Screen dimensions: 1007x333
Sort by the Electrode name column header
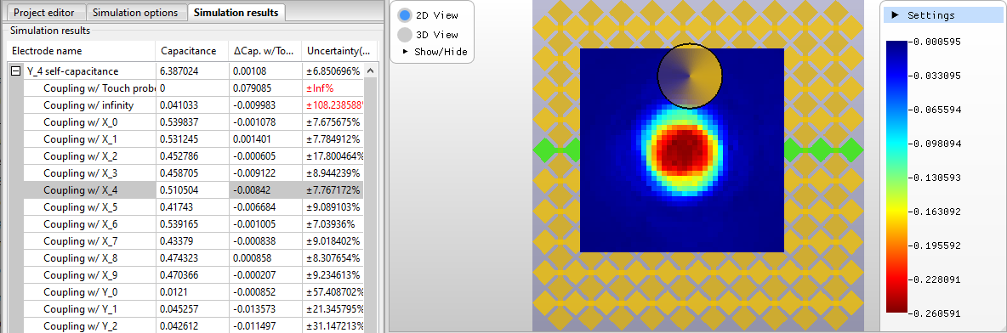coord(81,51)
